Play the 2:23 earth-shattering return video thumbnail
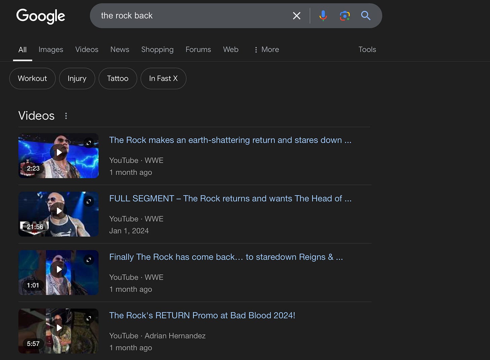This screenshot has width=490, height=360. click(x=59, y=155)
